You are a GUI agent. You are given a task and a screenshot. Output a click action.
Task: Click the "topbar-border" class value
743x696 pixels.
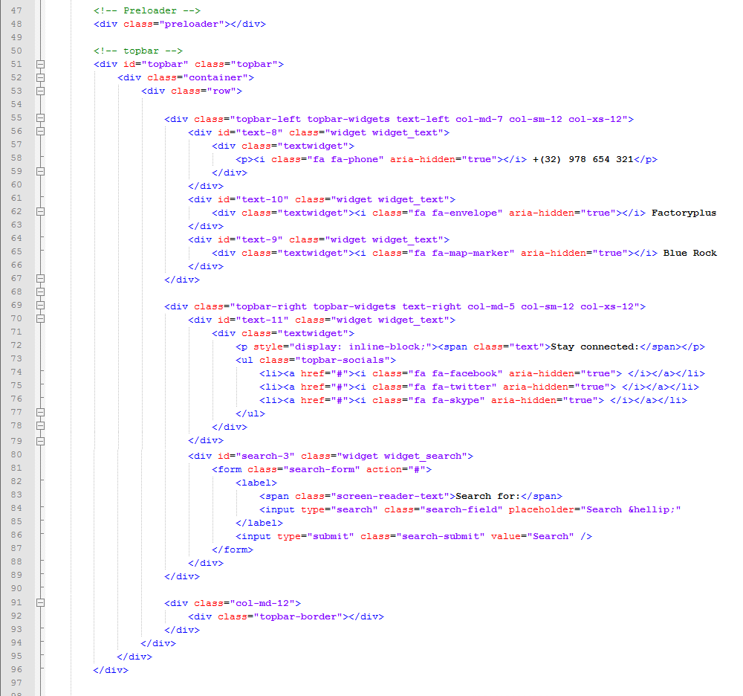coord(297,616)
